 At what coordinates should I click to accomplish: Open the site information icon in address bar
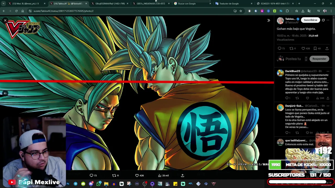tap(30, 11)
